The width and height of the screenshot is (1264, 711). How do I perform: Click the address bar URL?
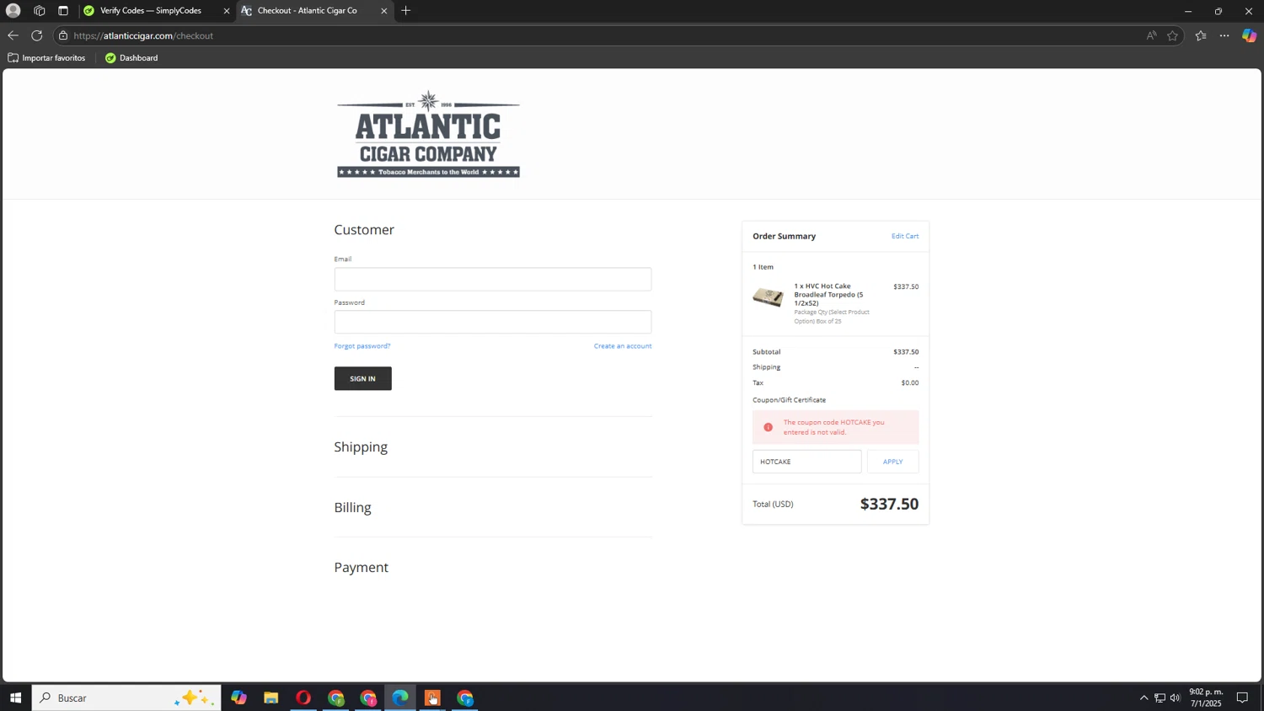pyautogui.click(x=143, y=35)
